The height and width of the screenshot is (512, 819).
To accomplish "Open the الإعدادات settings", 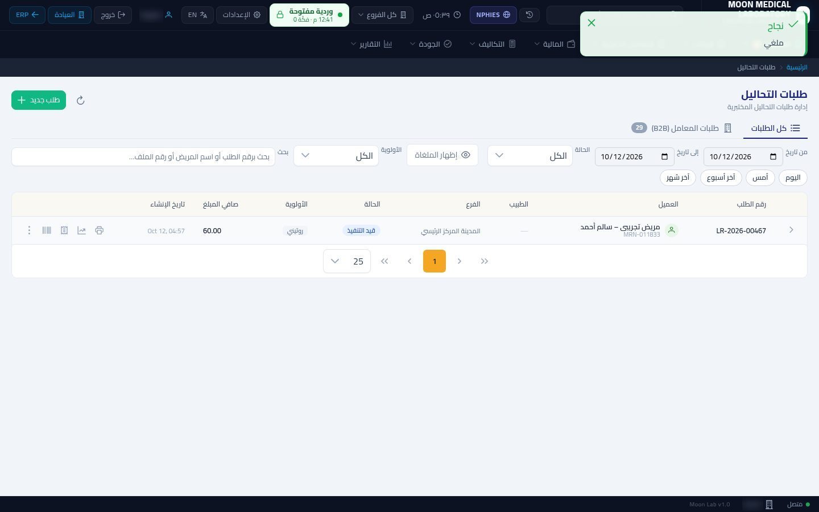I will (242, 15).
